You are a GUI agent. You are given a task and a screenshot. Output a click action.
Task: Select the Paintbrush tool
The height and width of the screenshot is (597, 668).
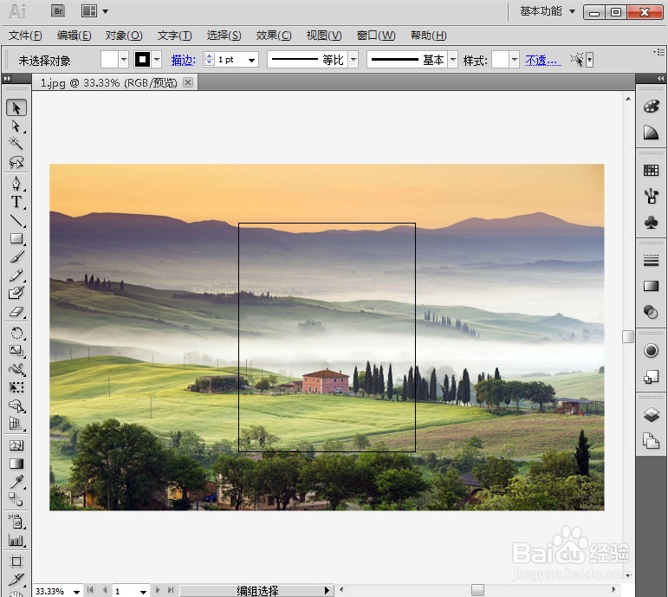pos(16,257)
